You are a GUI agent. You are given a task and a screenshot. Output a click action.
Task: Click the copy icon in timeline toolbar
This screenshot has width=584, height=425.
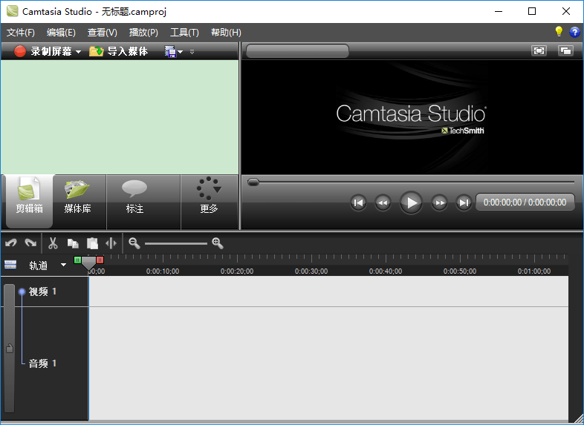73,243
